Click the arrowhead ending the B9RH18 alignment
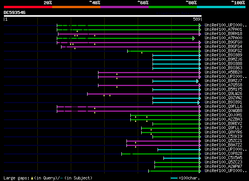This screenshot has width=249, height=181. pyautogui.click(x=200, y=34)
